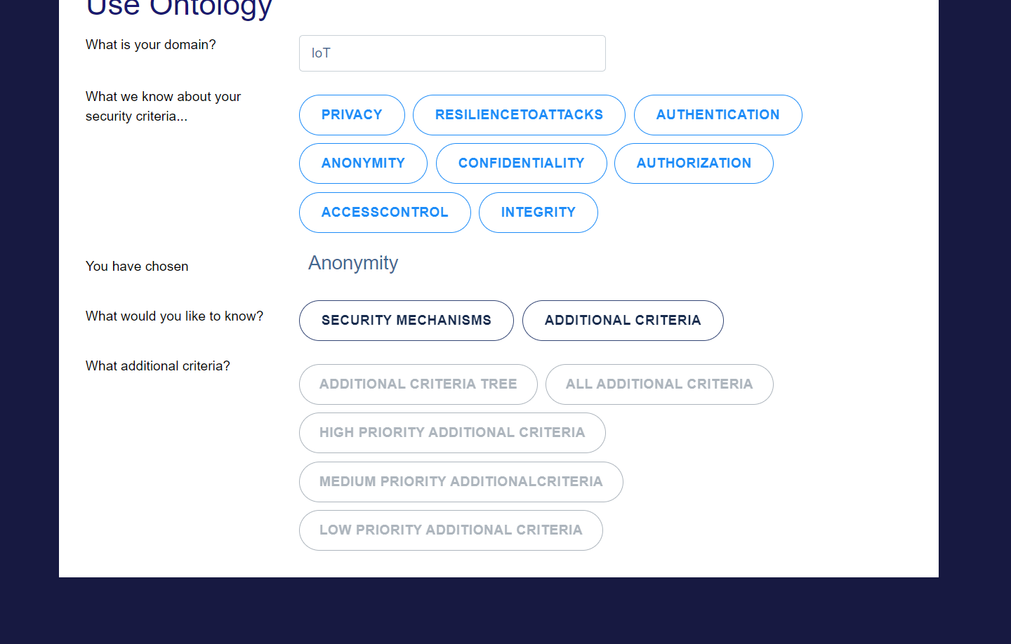Screen dimensions: 1011x644
Task: Choose AUTHENTICATION as a security criterion
Action: (718, 114)
